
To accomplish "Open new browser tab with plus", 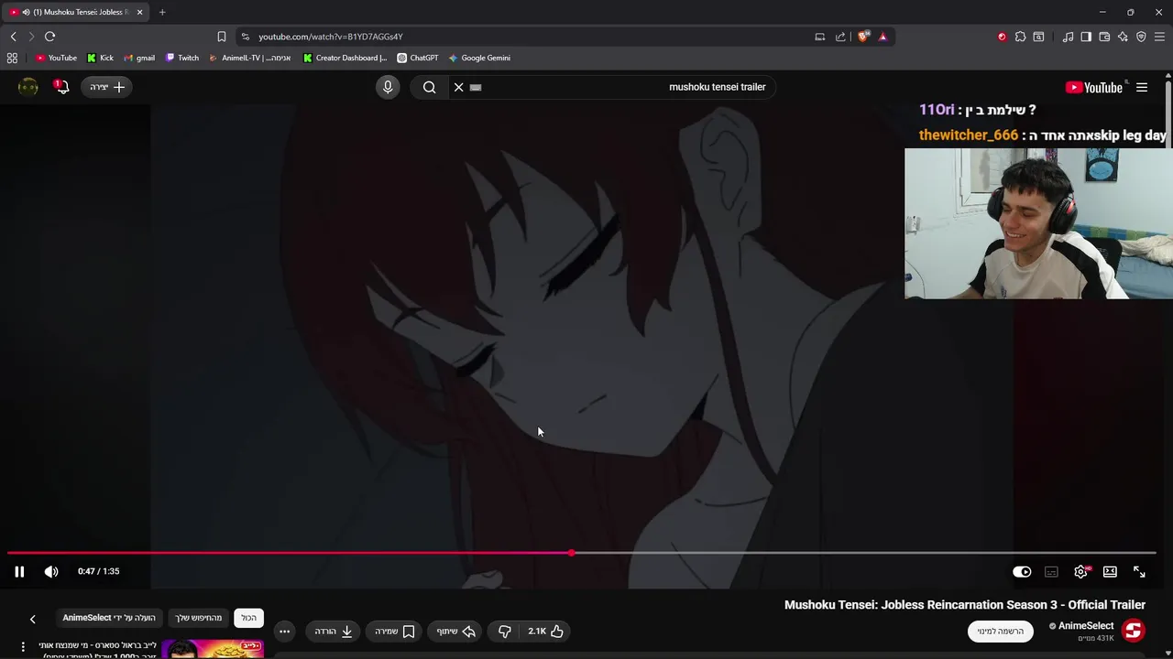I will point(162,12).
